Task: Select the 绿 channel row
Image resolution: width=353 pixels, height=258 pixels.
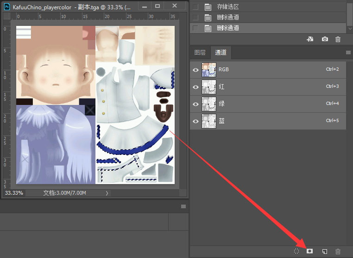Action: coord(269,104)
